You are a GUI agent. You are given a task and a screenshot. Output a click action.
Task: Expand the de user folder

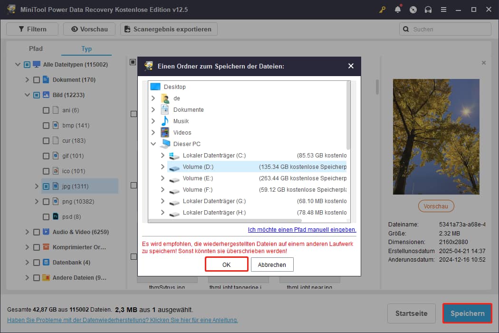153,98
